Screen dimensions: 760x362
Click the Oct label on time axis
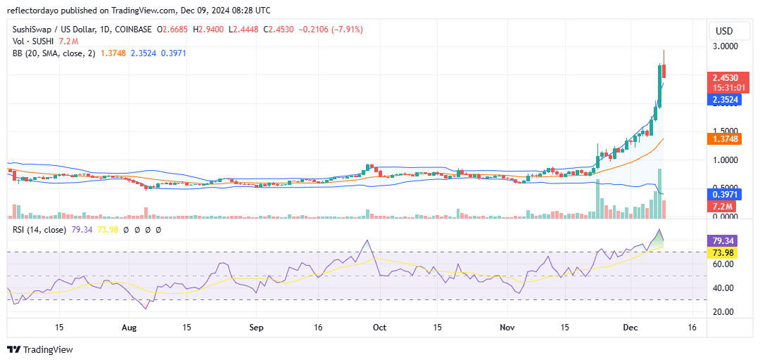click(x=380, y=328)
